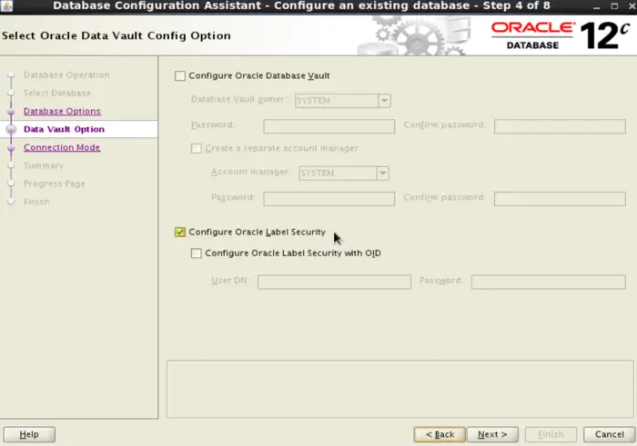The image size is (637, 446).
Task: Enable Configure Oracle Label Security with OID
Action: [x=197, y=253]
